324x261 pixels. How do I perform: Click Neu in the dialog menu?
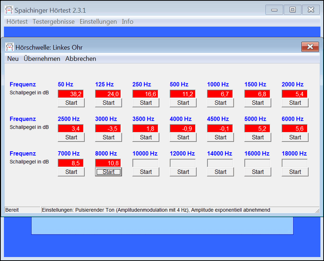coord(13,59)
